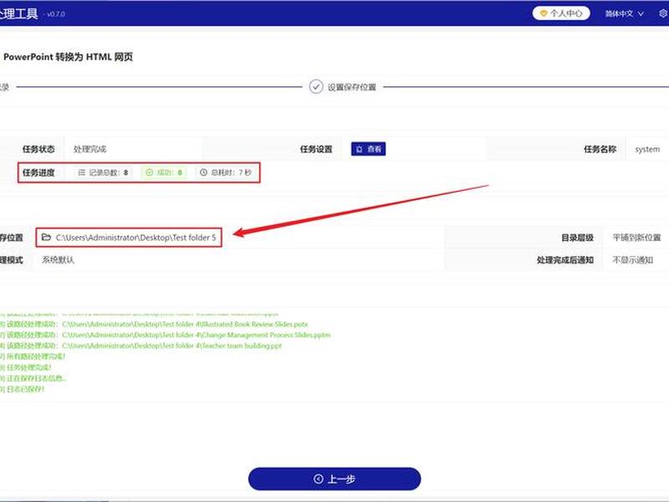Click the 总耗时: 7 秒 elapsed time

pos(226,172)
